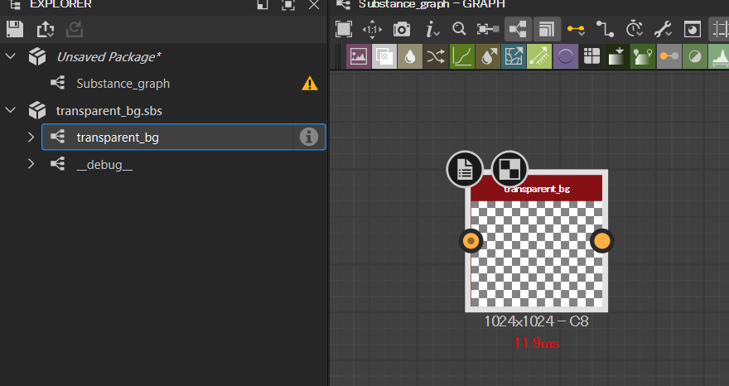Toggle the checker badge on transparent_bg node
The width and height of the screenshot is (729, 386).
(509, 170)
